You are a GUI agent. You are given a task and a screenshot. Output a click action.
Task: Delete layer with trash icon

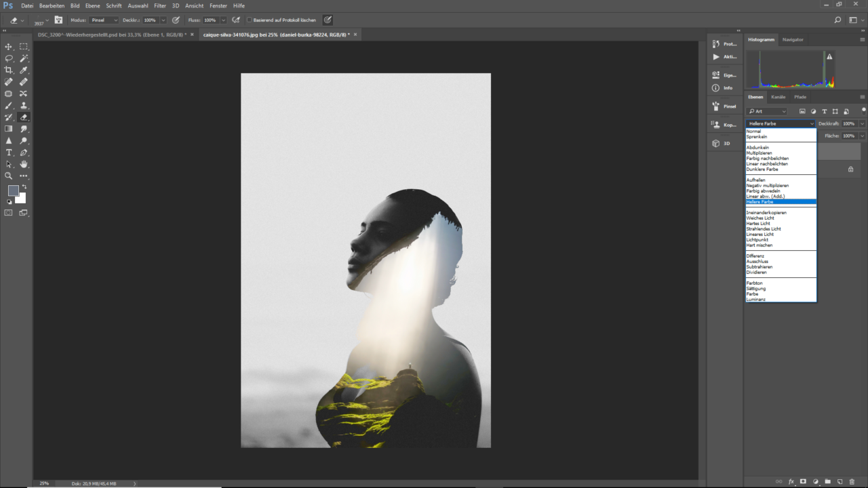point(852,482)
